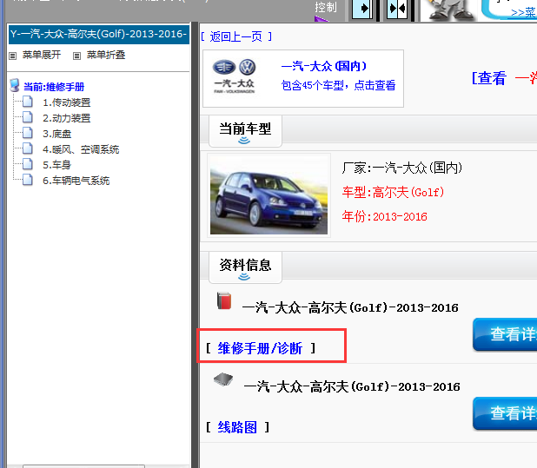Click 查看详 button beside 线路图
This screenshot has width=537, height=468.
point(505,413)
